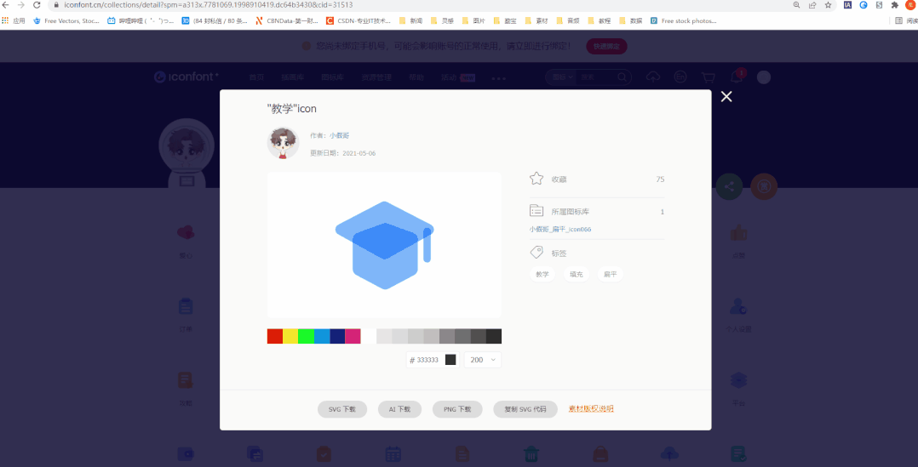Click the background calendar icon
This screenshot has height=467, width=918.
393,454
